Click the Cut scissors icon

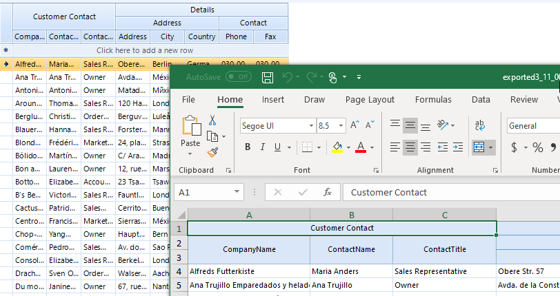click(x=212, y=120)
